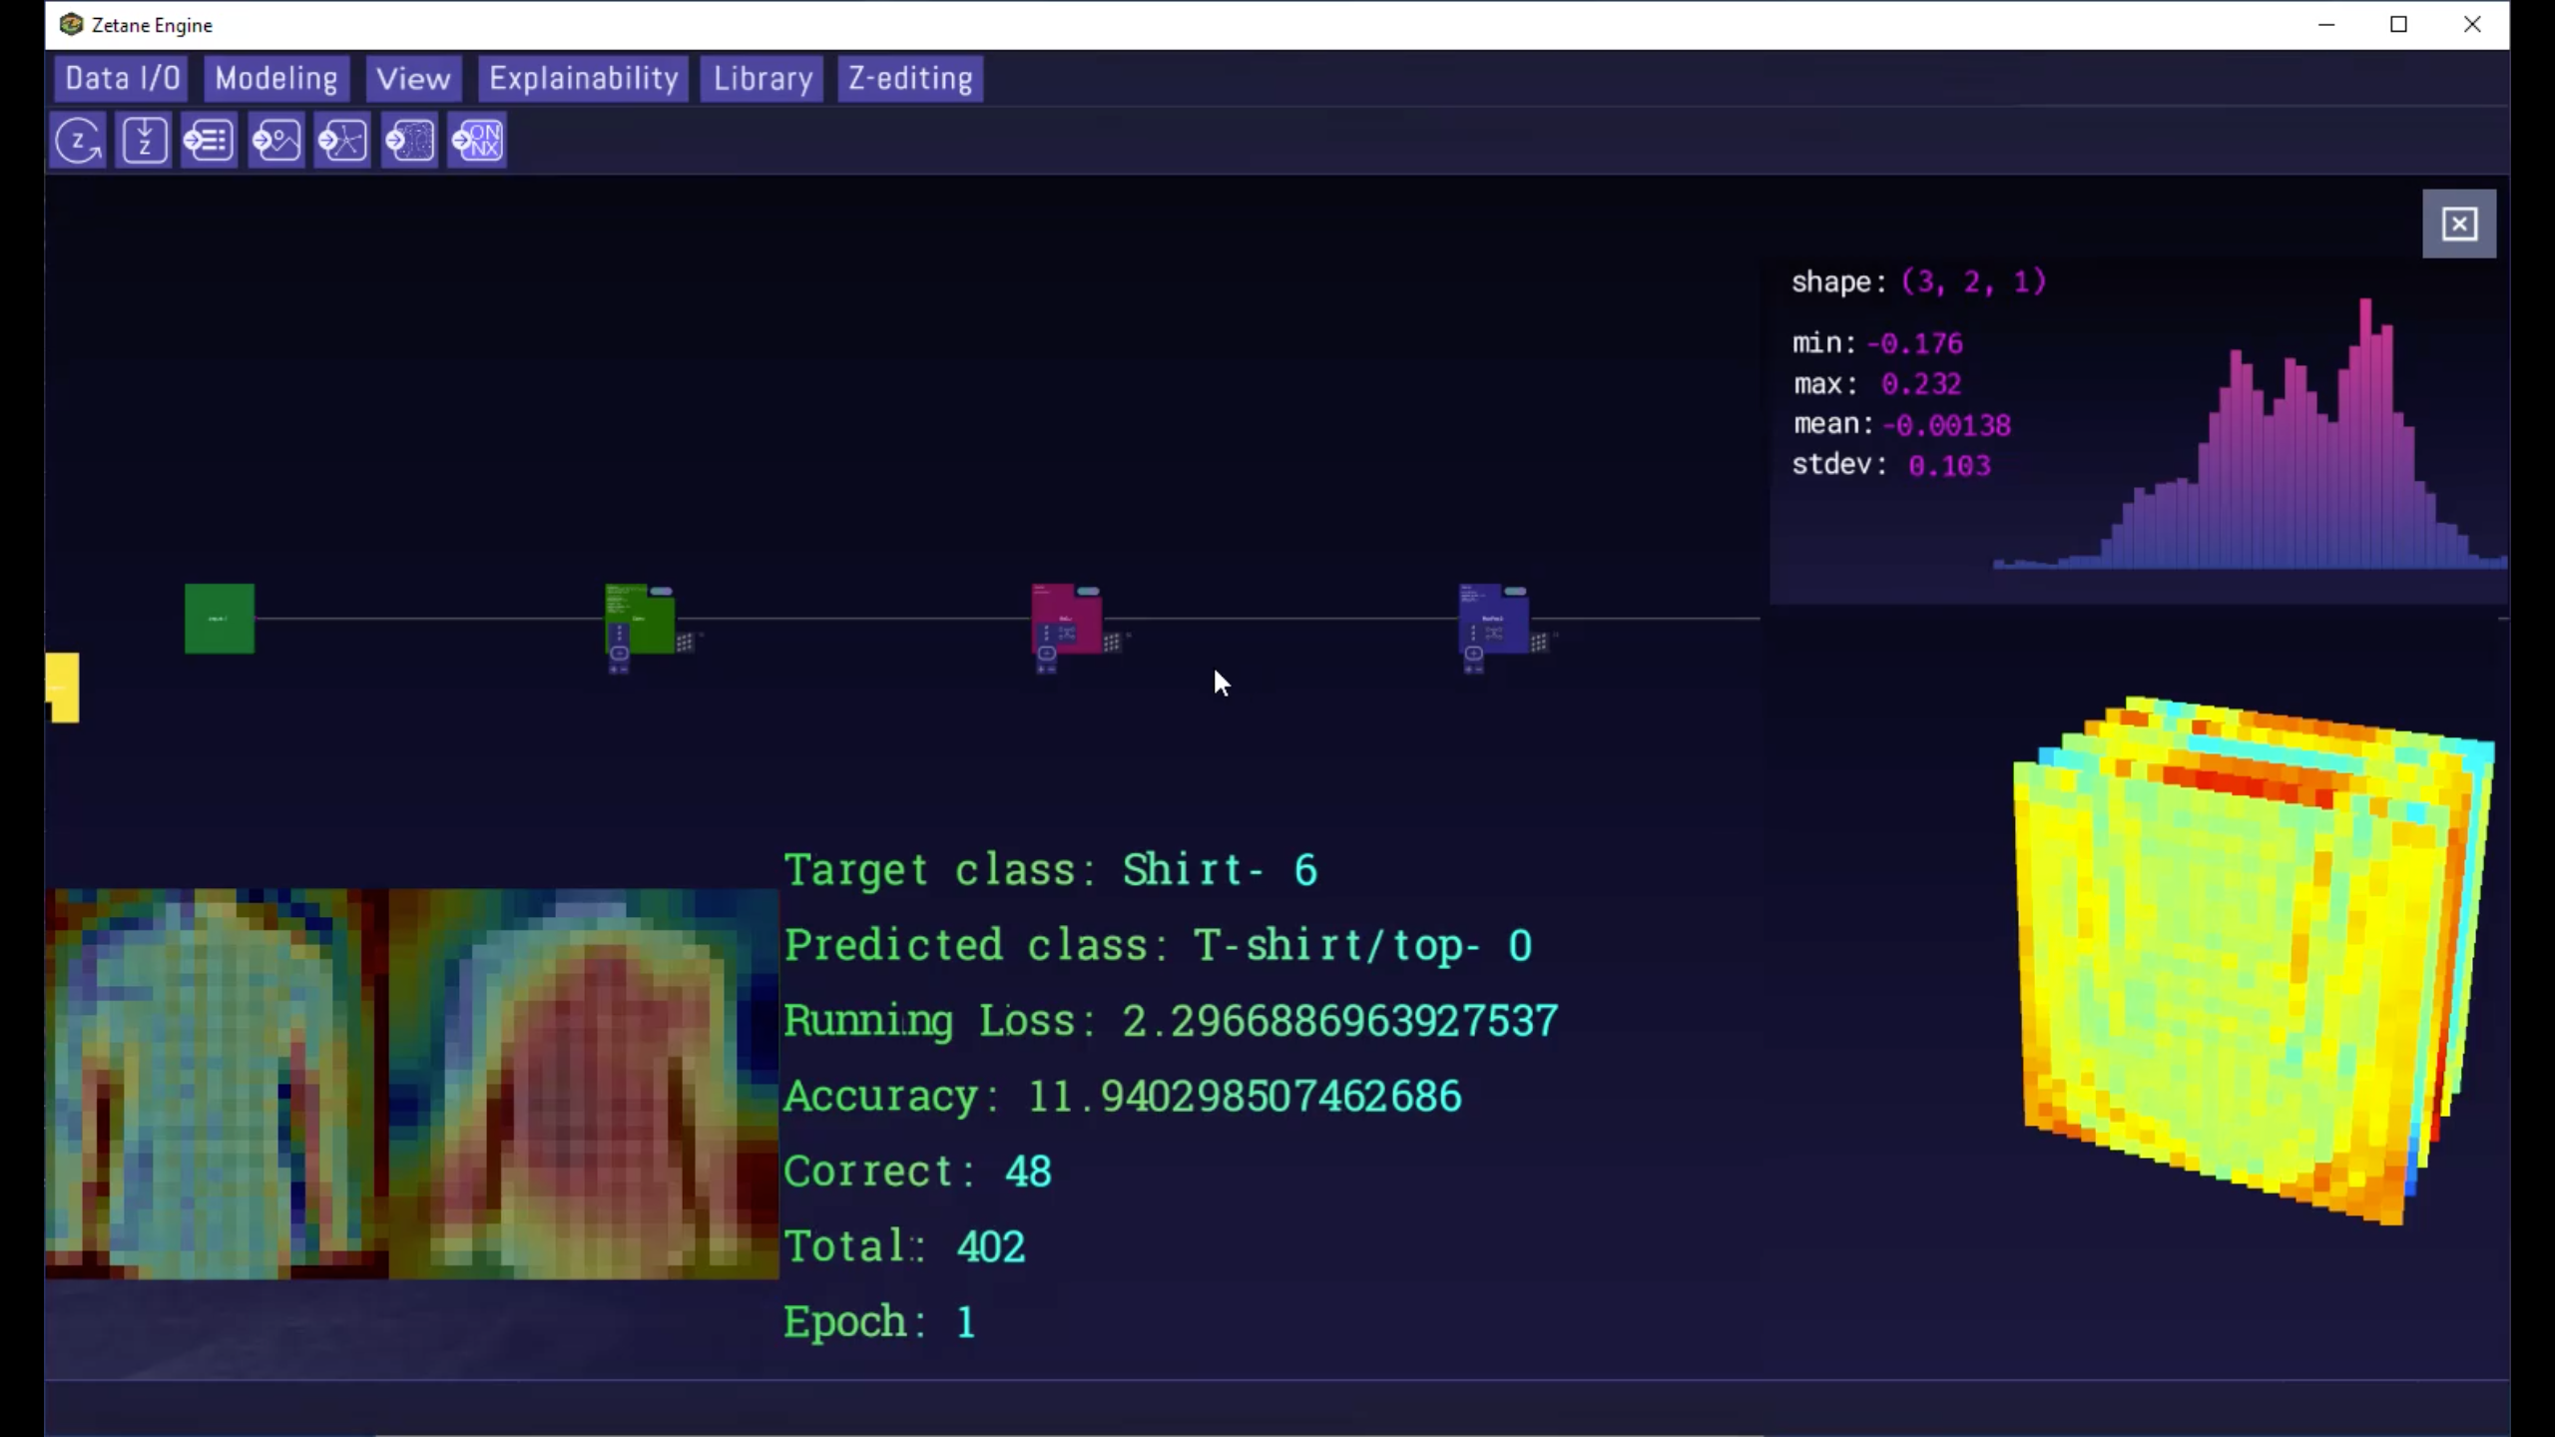Expand tensor view under Relu node

point(1046,654)
